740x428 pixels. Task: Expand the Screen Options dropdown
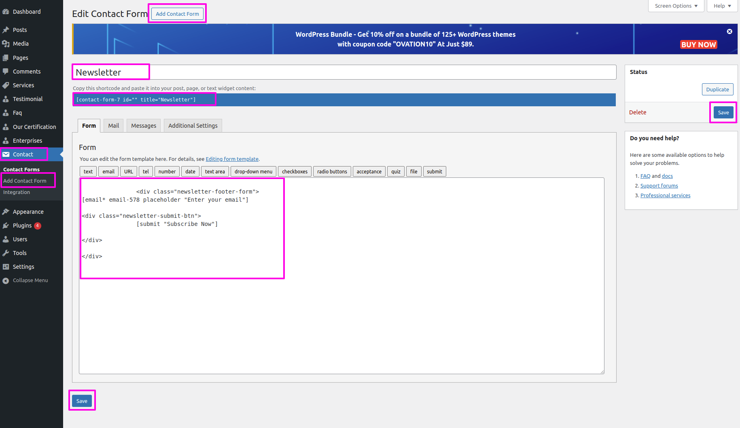676,6
